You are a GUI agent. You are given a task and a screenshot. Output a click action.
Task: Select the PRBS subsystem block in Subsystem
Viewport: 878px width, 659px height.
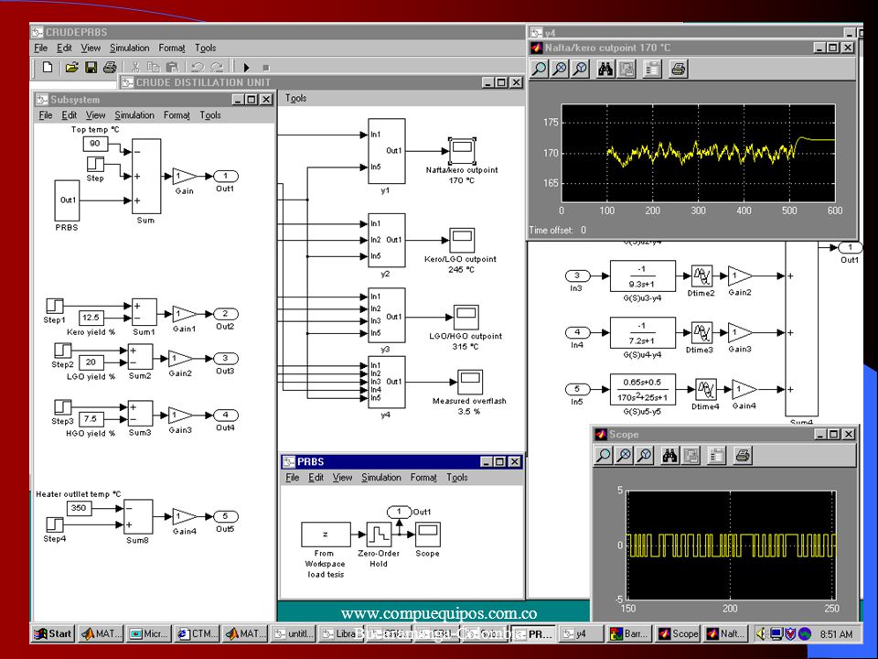coord(67,200)
